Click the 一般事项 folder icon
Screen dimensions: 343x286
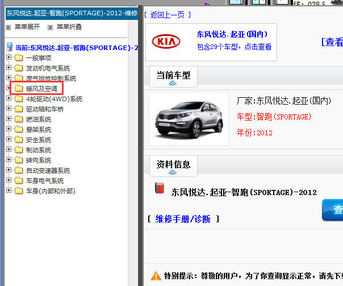click(19, 58)
